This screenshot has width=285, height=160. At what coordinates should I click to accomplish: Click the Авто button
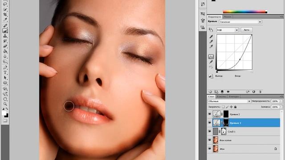point(246,30)
